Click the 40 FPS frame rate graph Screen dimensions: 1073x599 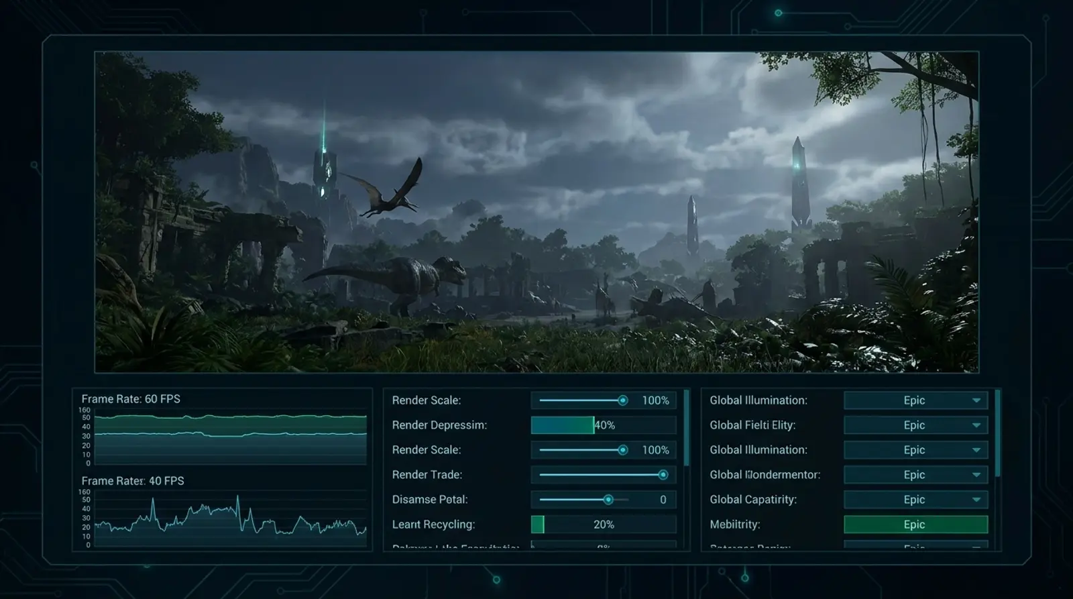[x=230, y=520]
